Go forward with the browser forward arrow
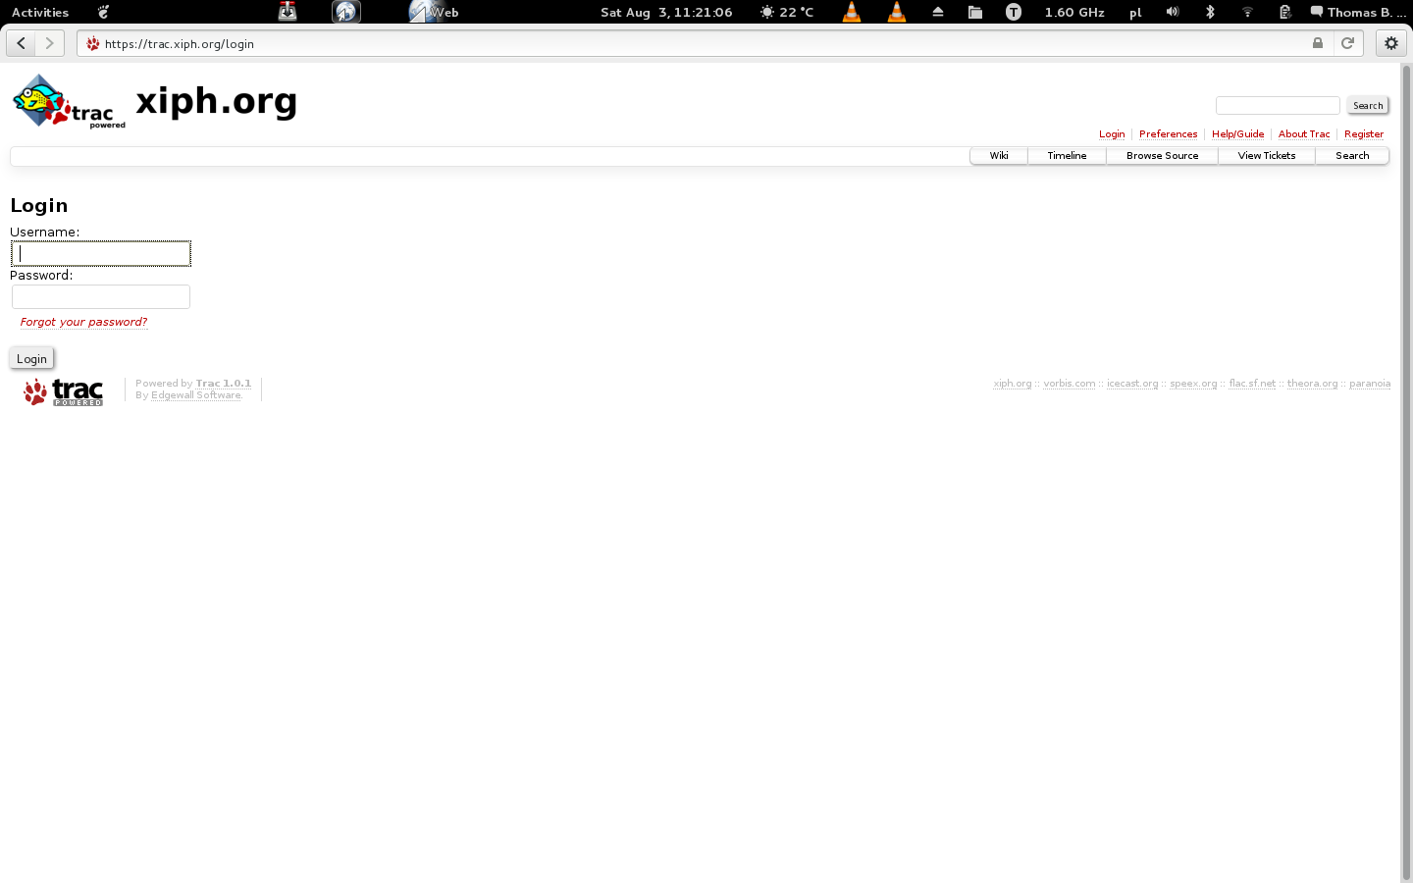 (49, 43)
